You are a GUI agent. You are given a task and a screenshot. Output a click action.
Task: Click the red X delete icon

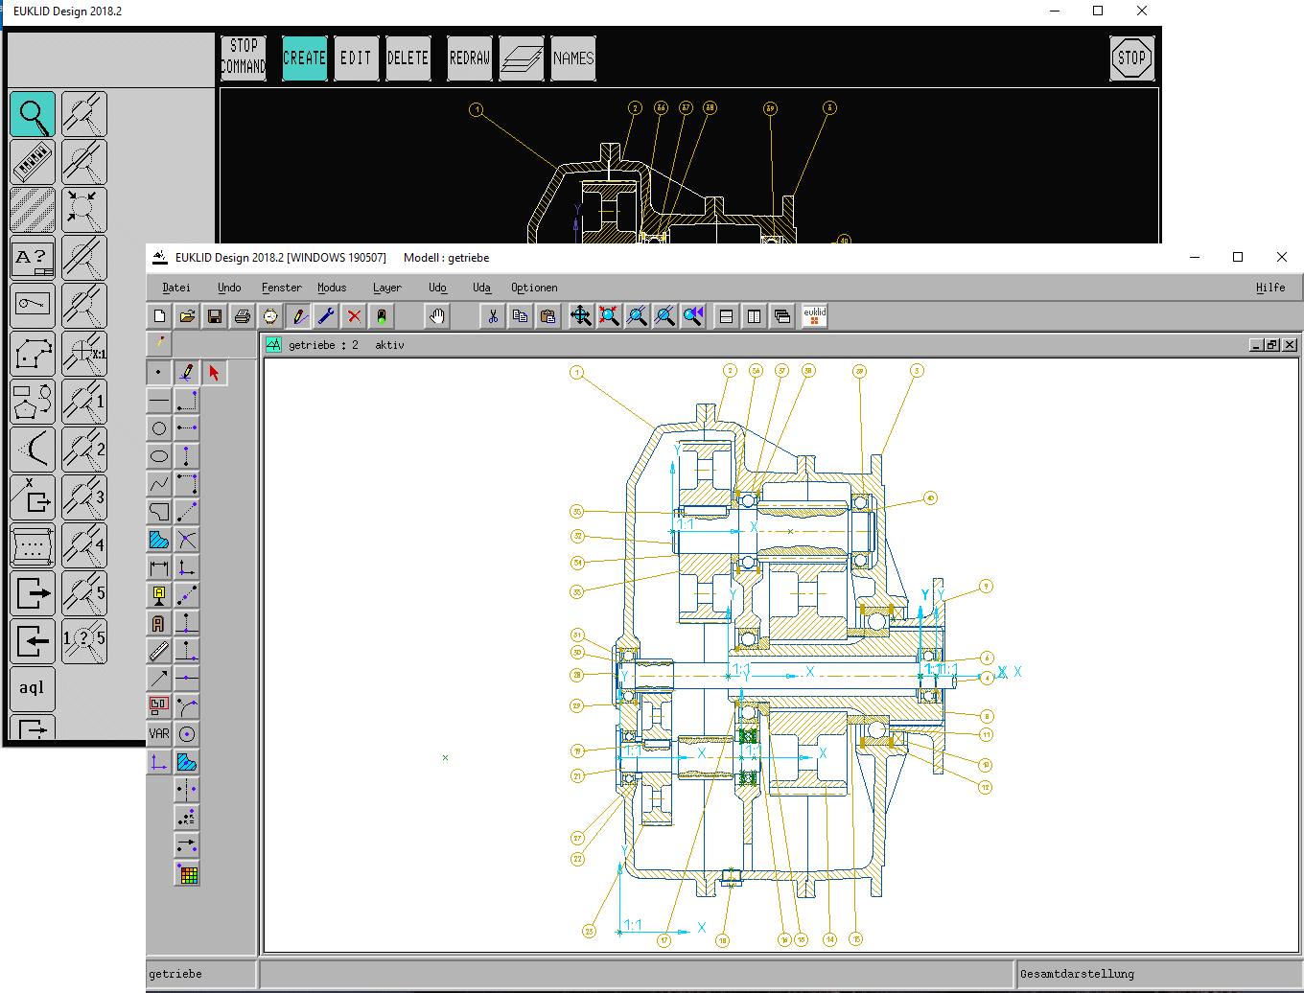coord(354,316)
